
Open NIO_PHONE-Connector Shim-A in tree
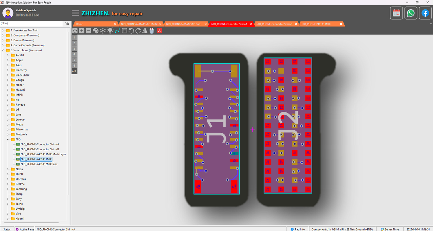(40, 144)
